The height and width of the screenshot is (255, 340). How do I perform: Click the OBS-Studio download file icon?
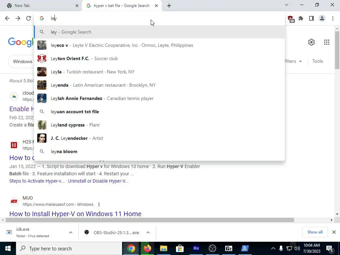coord(87,232)
